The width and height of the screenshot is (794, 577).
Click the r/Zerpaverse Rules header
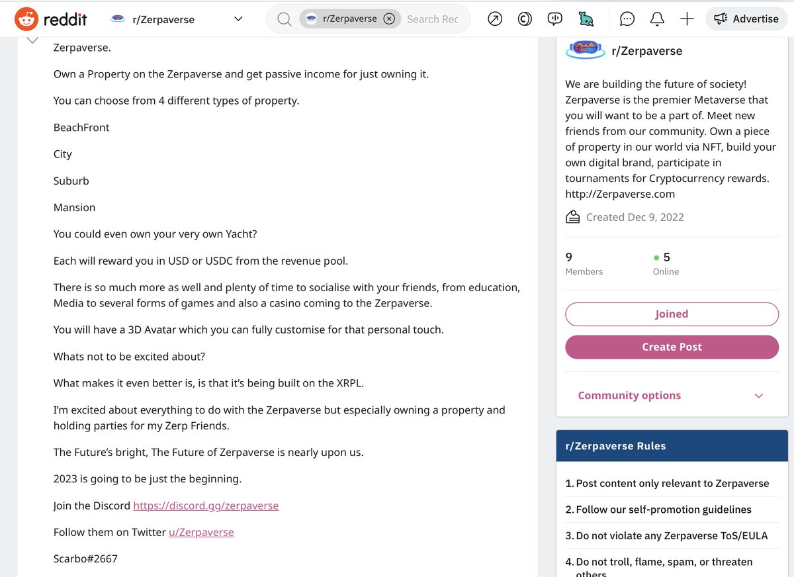coord(672,446)
